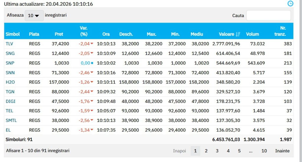
Task: Open the H2O symbol link
Action: [10, 82]
